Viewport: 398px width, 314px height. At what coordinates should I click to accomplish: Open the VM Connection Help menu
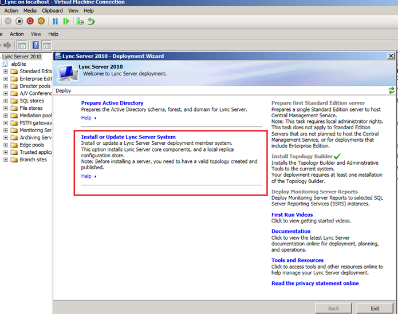(89, 11)
